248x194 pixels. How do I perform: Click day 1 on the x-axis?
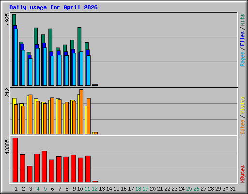tap(16, 189)
